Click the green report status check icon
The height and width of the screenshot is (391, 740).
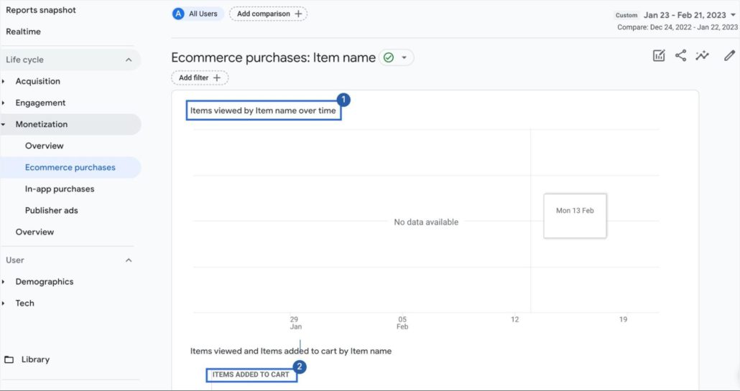point(389,57)
